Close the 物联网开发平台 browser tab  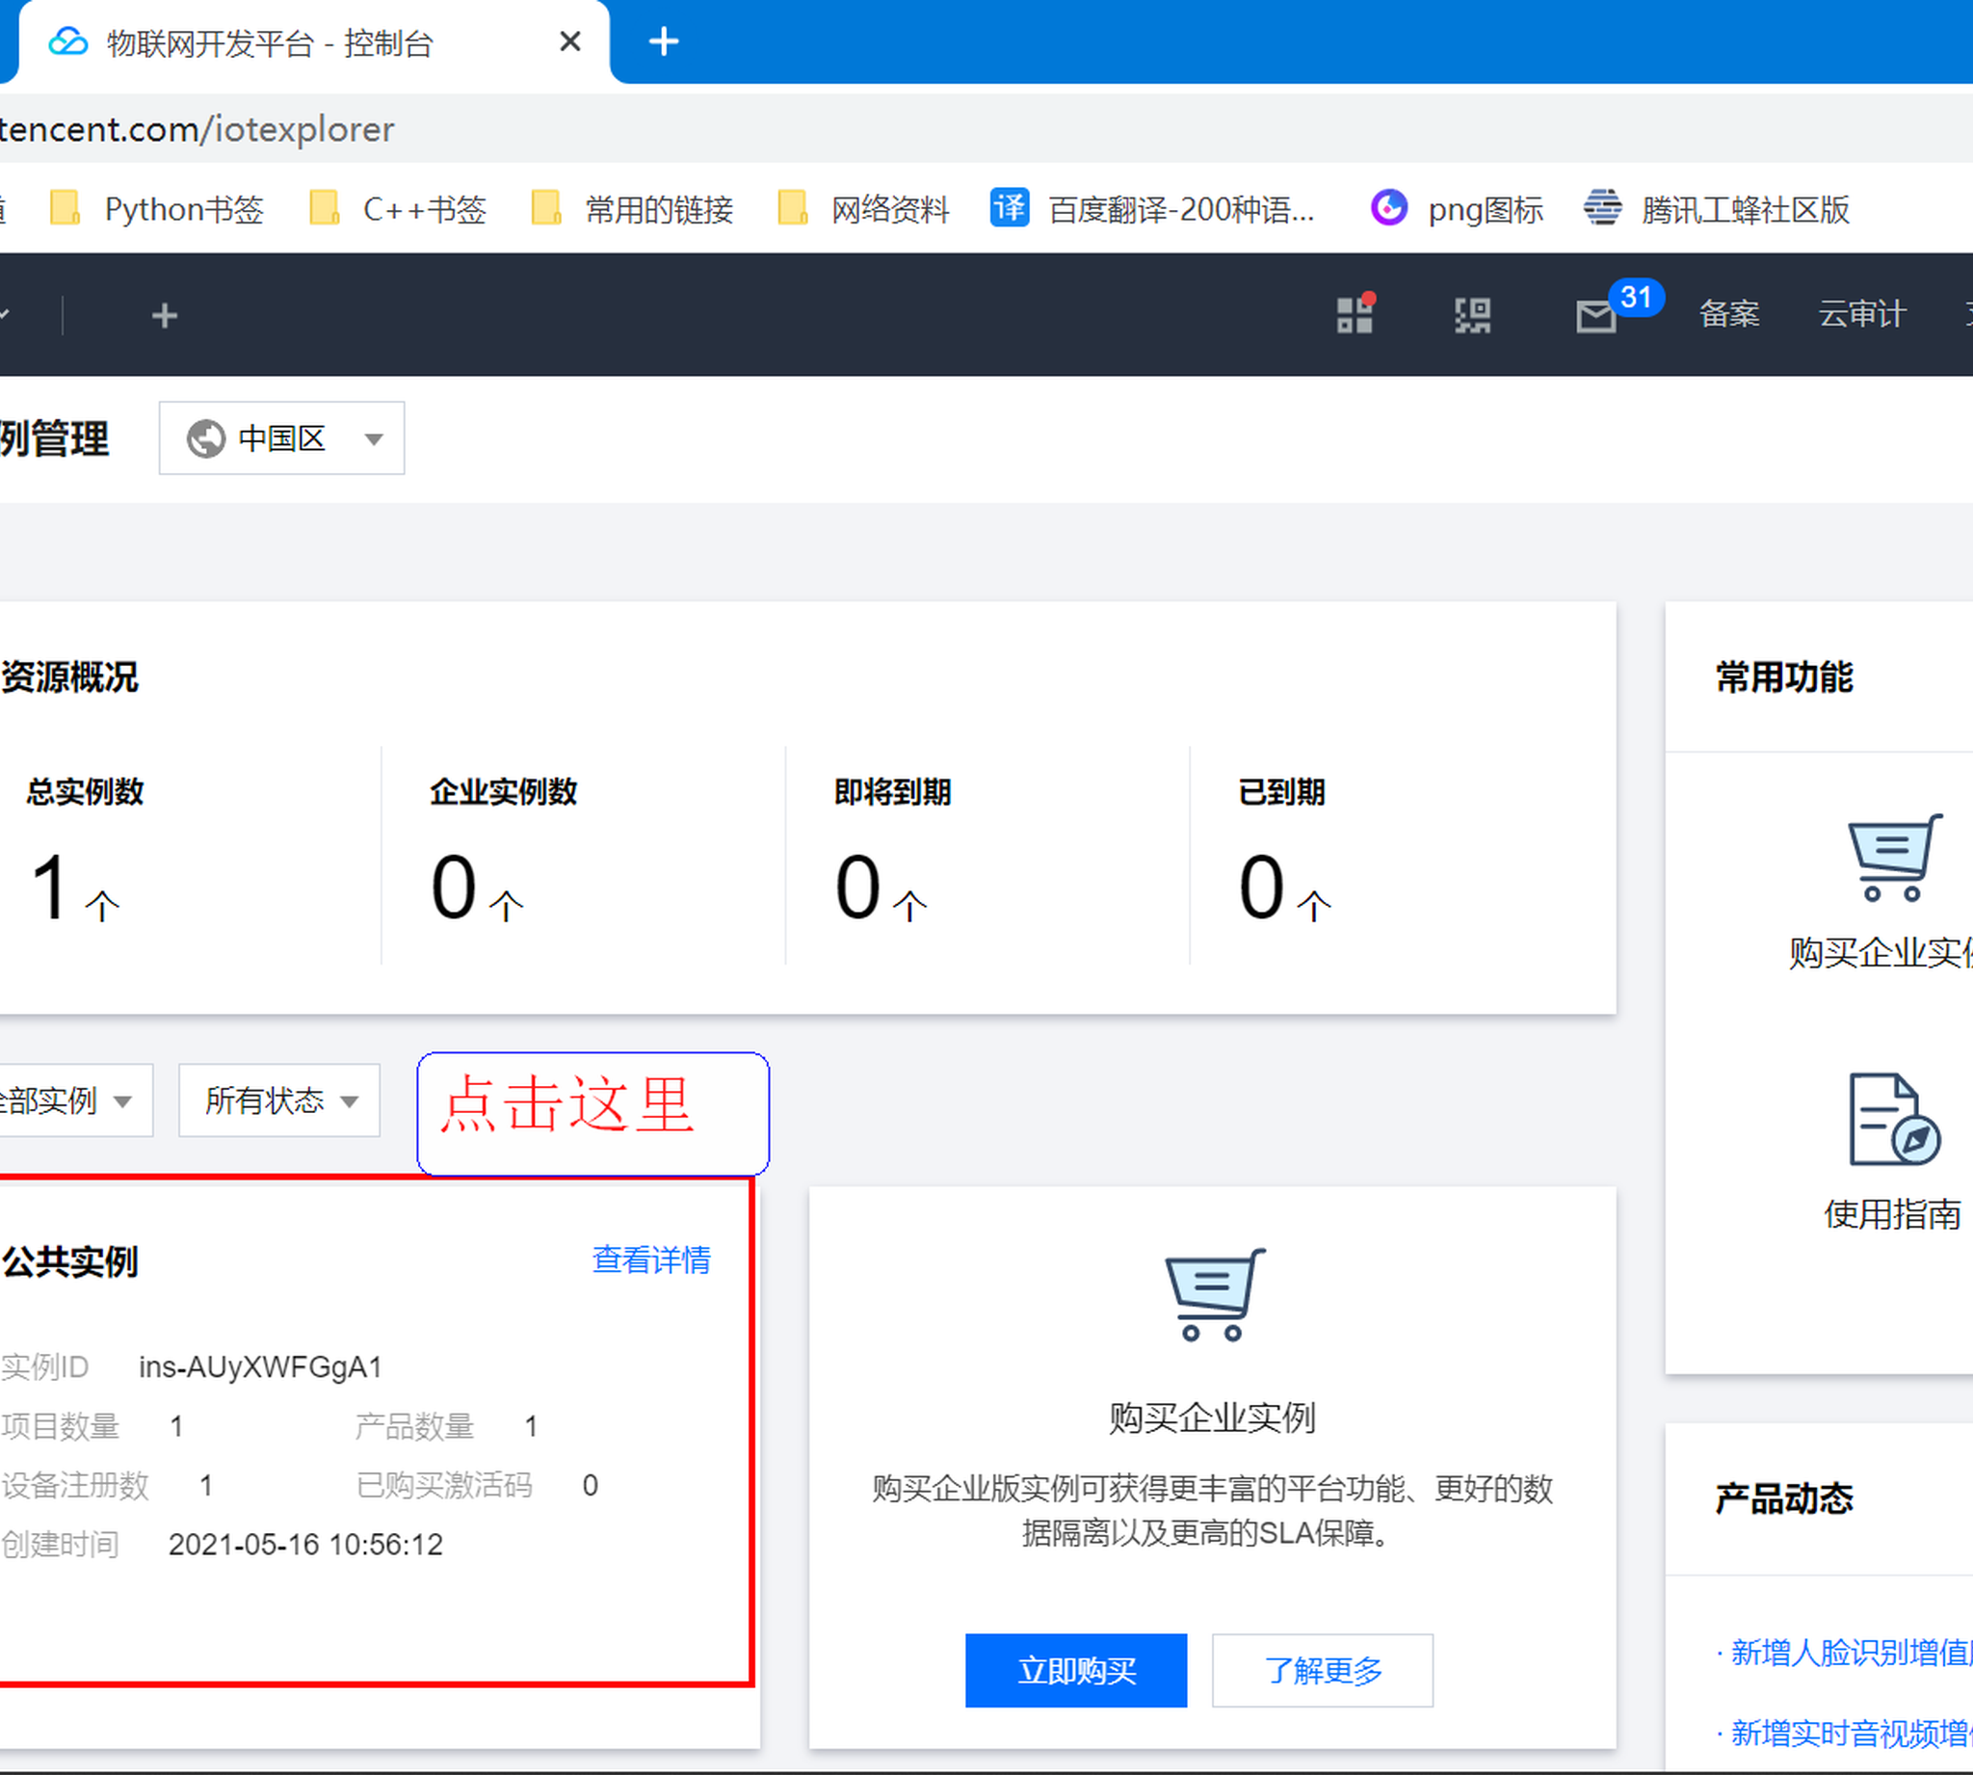point(570,42)
